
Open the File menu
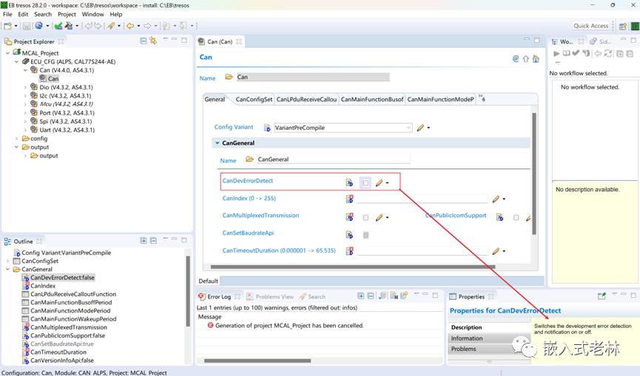pyautogui.click(x=7, y=14)
